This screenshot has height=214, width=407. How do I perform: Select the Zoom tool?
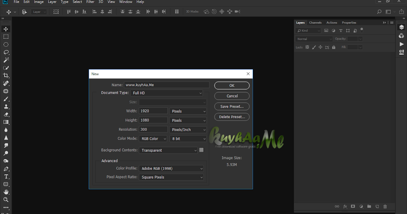click(x=6, y=200)
